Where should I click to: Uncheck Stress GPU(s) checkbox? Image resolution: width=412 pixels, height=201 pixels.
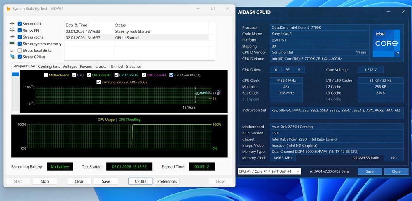pyautogui.click(x=20, y=57)
